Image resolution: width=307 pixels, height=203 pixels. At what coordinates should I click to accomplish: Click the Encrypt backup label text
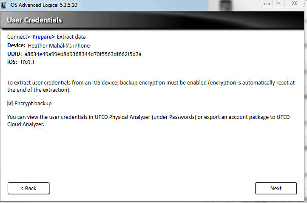pos(33,103)
